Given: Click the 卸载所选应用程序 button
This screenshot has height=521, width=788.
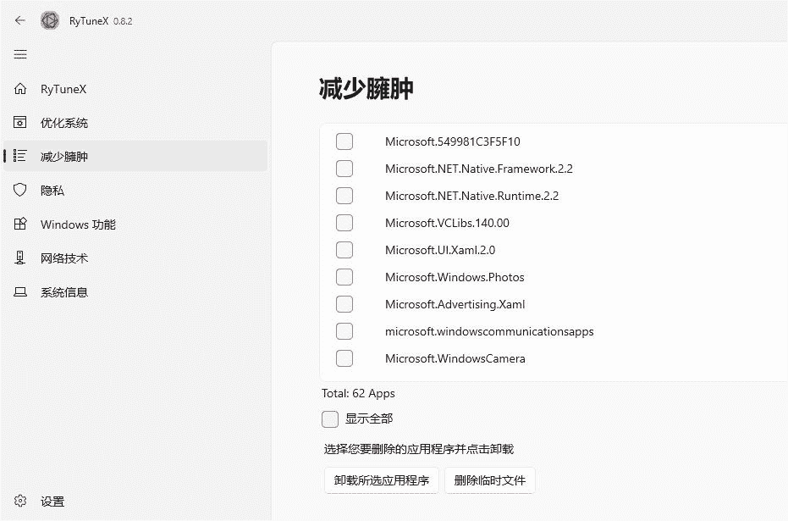Looking at the screenshot, I should coord(381,479).
